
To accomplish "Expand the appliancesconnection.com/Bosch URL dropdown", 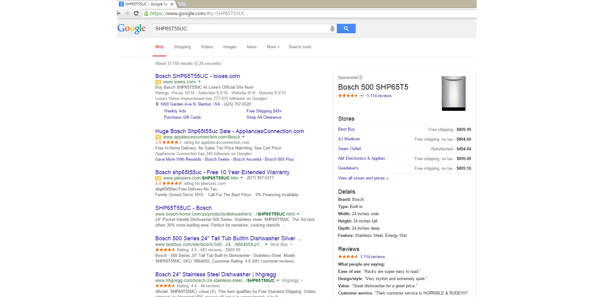I will 243,137.
